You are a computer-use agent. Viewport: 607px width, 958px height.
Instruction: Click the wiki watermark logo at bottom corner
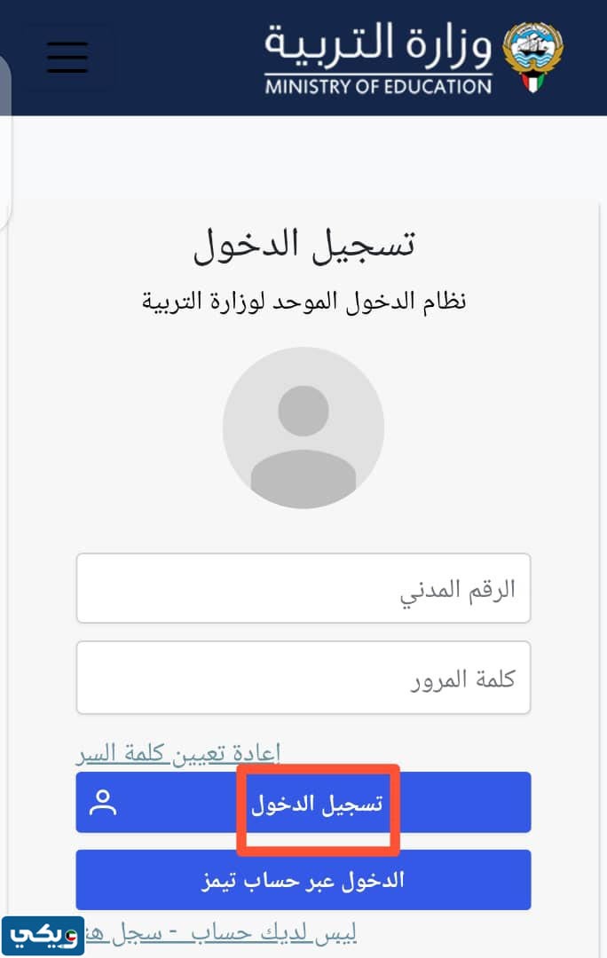(43, 935)
